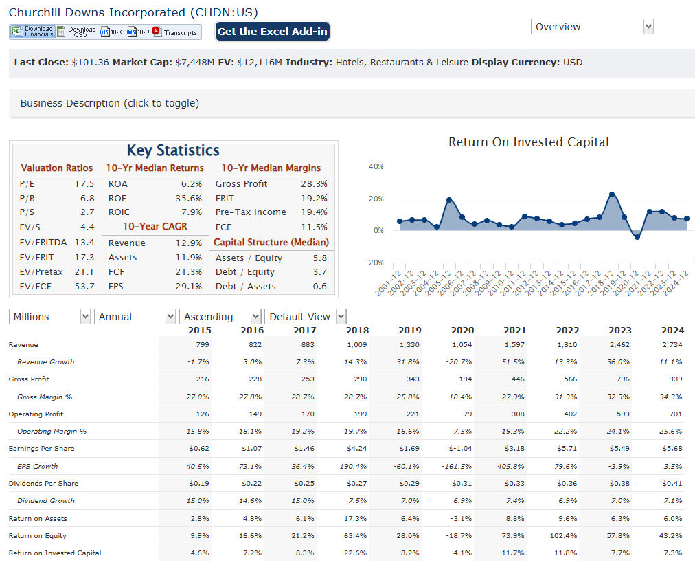Click the Debt / Equity value 3.7

tap(319, 272)
